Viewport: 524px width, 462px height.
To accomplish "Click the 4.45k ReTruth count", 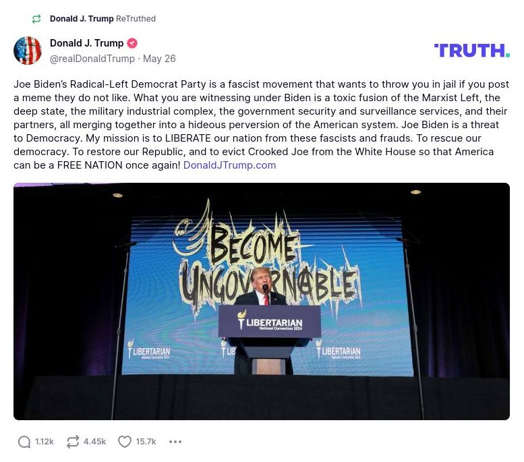I will coord(94,442).
